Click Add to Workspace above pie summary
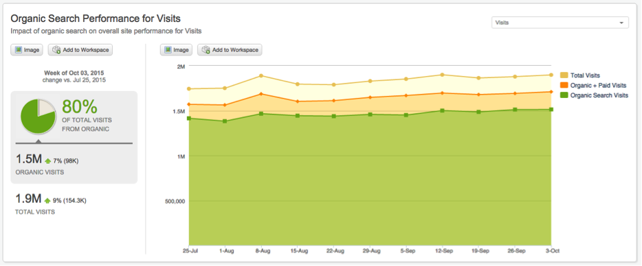The width and height of the screenshot is (642, 266). [80, 50]
